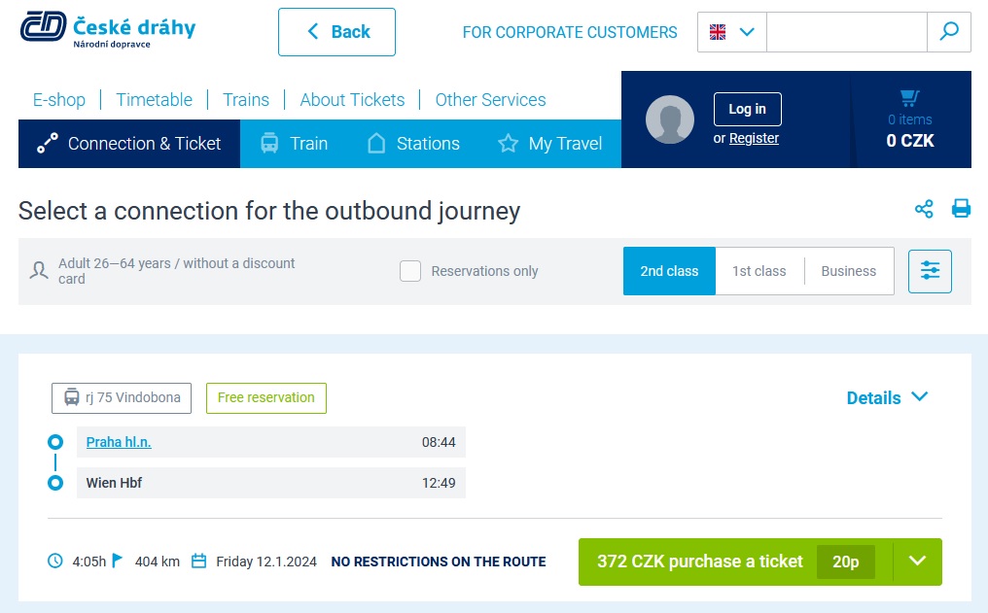Expand the green ticket options arrow
This screenshot has width=988, height=613.
(917, 562)
